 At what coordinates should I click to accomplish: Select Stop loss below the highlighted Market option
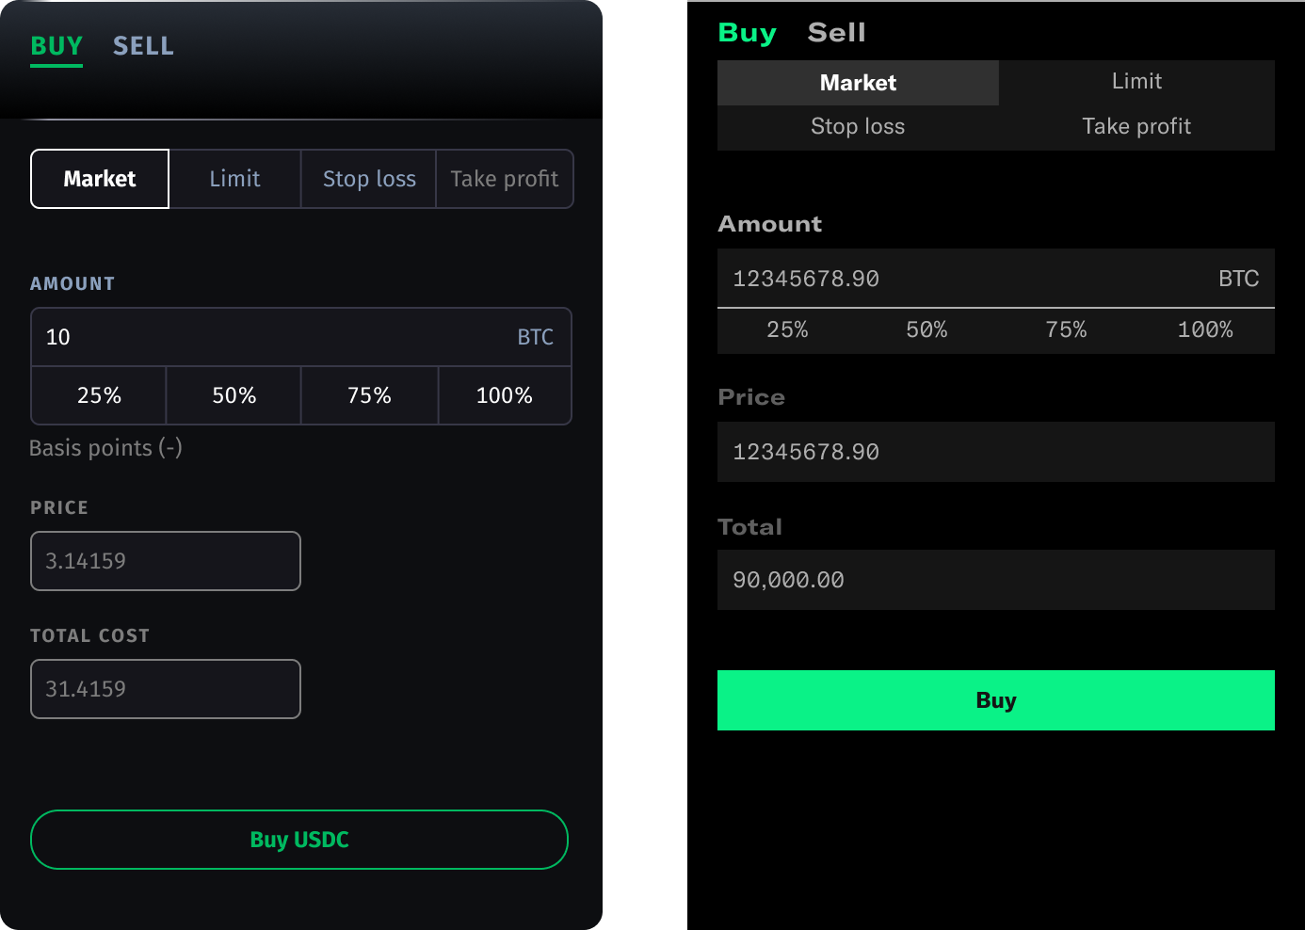point(858,127)
